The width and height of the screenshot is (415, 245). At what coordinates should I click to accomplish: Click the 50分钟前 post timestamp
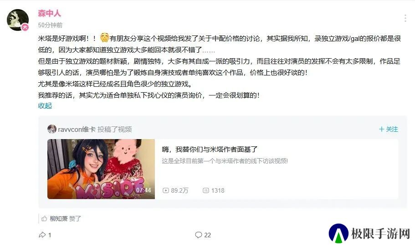pyautogui.click(x=50, y=25)
